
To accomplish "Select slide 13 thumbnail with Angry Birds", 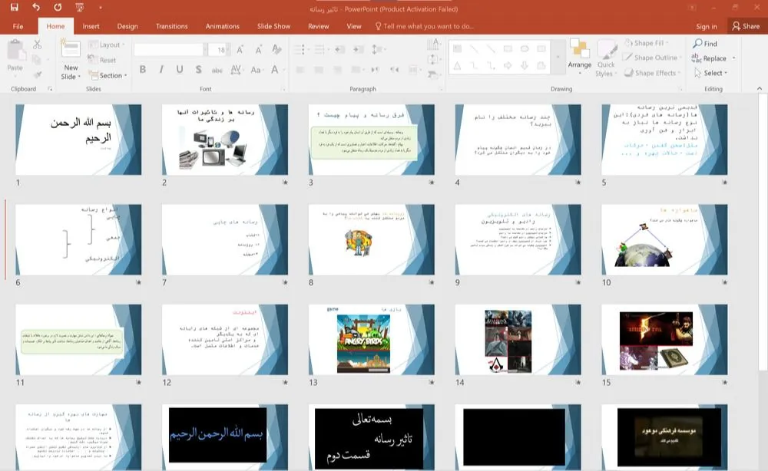I will (372, 339).
